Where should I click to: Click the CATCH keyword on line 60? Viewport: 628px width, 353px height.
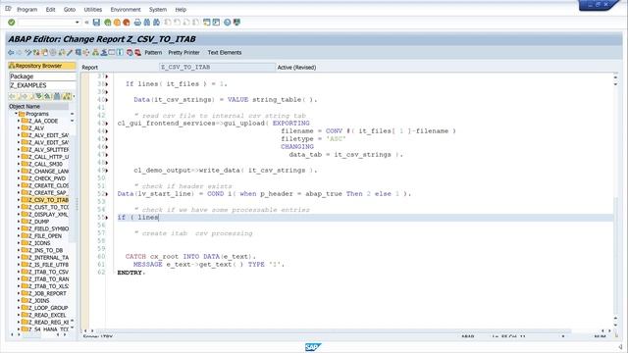click(135, 257)
